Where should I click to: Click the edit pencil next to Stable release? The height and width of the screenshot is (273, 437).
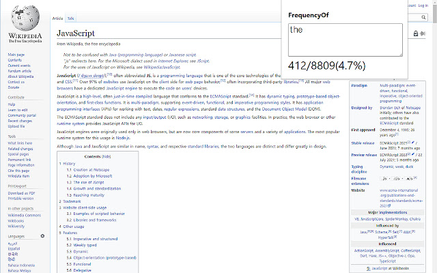coord(412,143)
